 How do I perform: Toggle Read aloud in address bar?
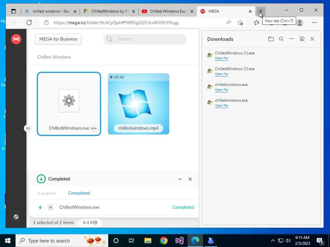point(228,23)
